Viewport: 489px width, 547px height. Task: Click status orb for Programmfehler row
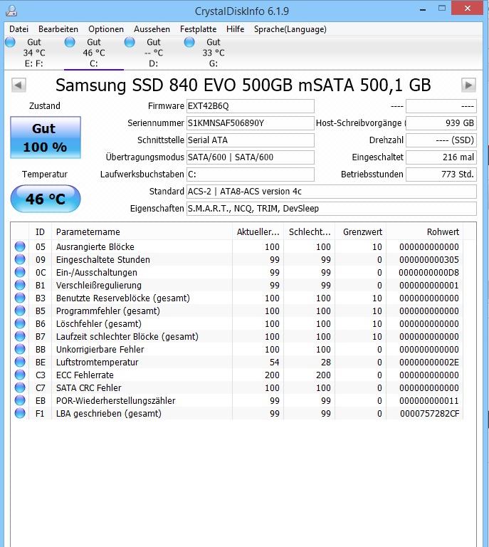coord(20,311)
